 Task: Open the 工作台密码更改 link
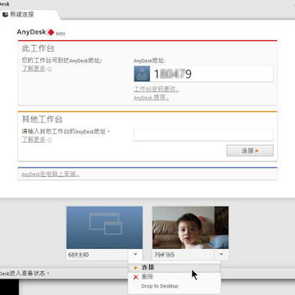pos(157,89)
